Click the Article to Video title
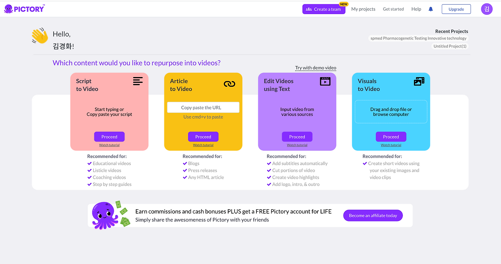This screenshot has height=264, width=501. click(x=181, y=85)
